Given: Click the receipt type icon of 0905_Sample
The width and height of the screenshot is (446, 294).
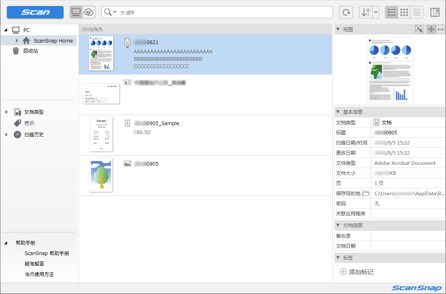Looking at the screenshot, I should click(127, 123).
